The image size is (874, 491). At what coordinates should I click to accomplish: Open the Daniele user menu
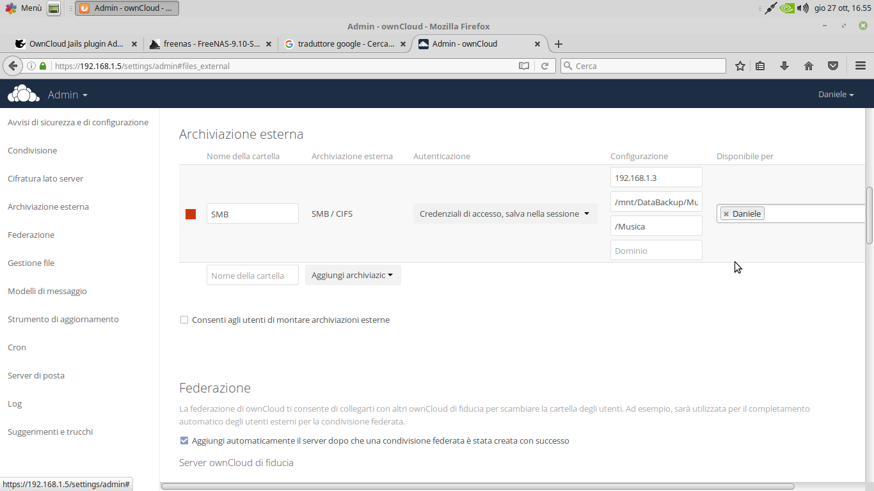click(x=836, y=95)
